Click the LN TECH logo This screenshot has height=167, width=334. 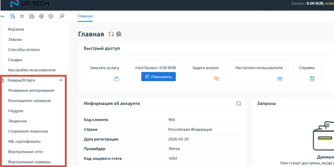click(x=29, y=3)
